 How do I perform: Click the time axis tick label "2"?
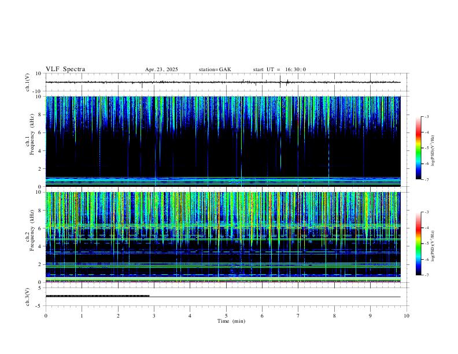(118, 316)
